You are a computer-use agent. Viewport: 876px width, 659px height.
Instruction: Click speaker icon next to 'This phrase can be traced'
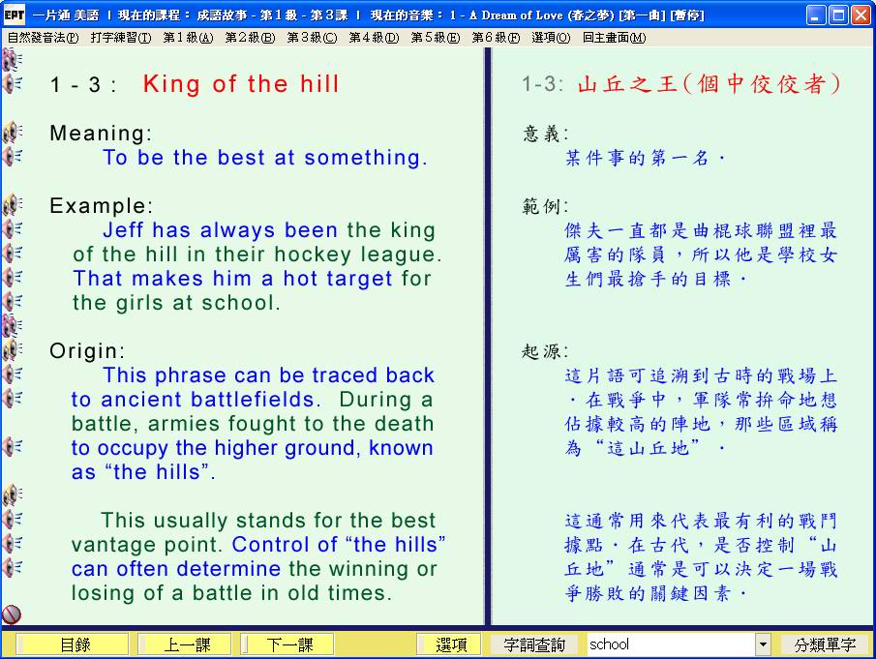click(12, 374)
